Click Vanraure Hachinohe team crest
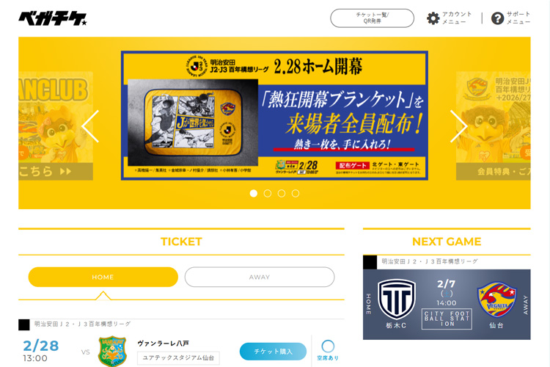This screenshot has width=550, height=367. [x=112, y=351]
